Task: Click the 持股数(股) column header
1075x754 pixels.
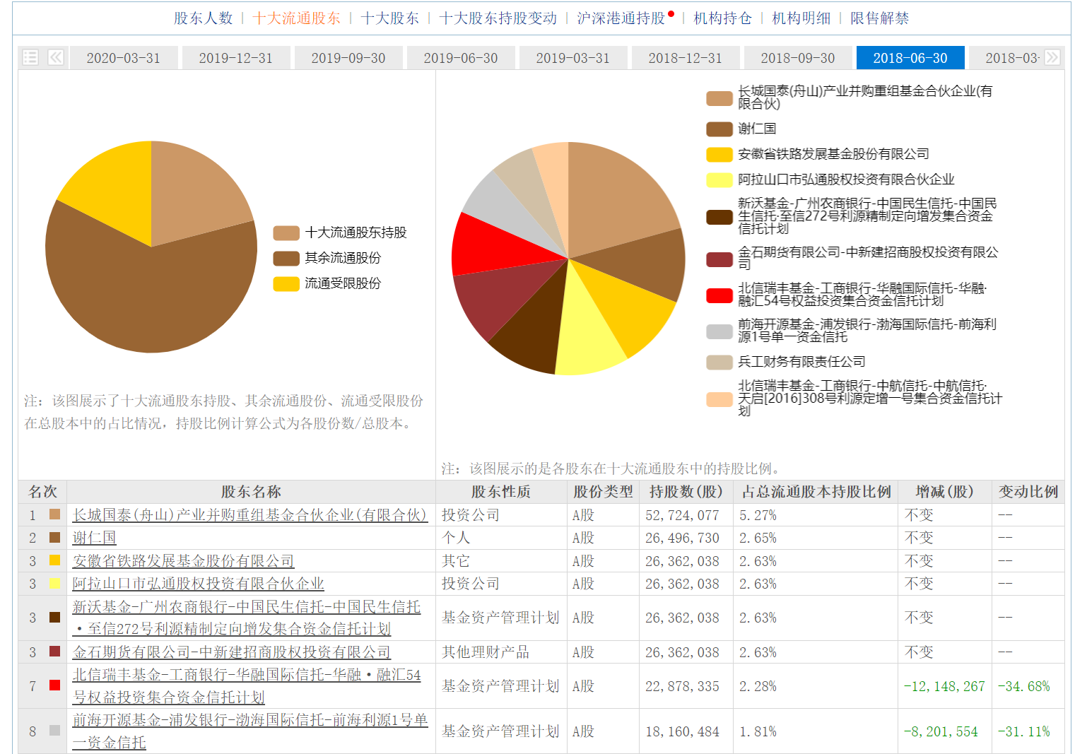Action: pos(686,492)
